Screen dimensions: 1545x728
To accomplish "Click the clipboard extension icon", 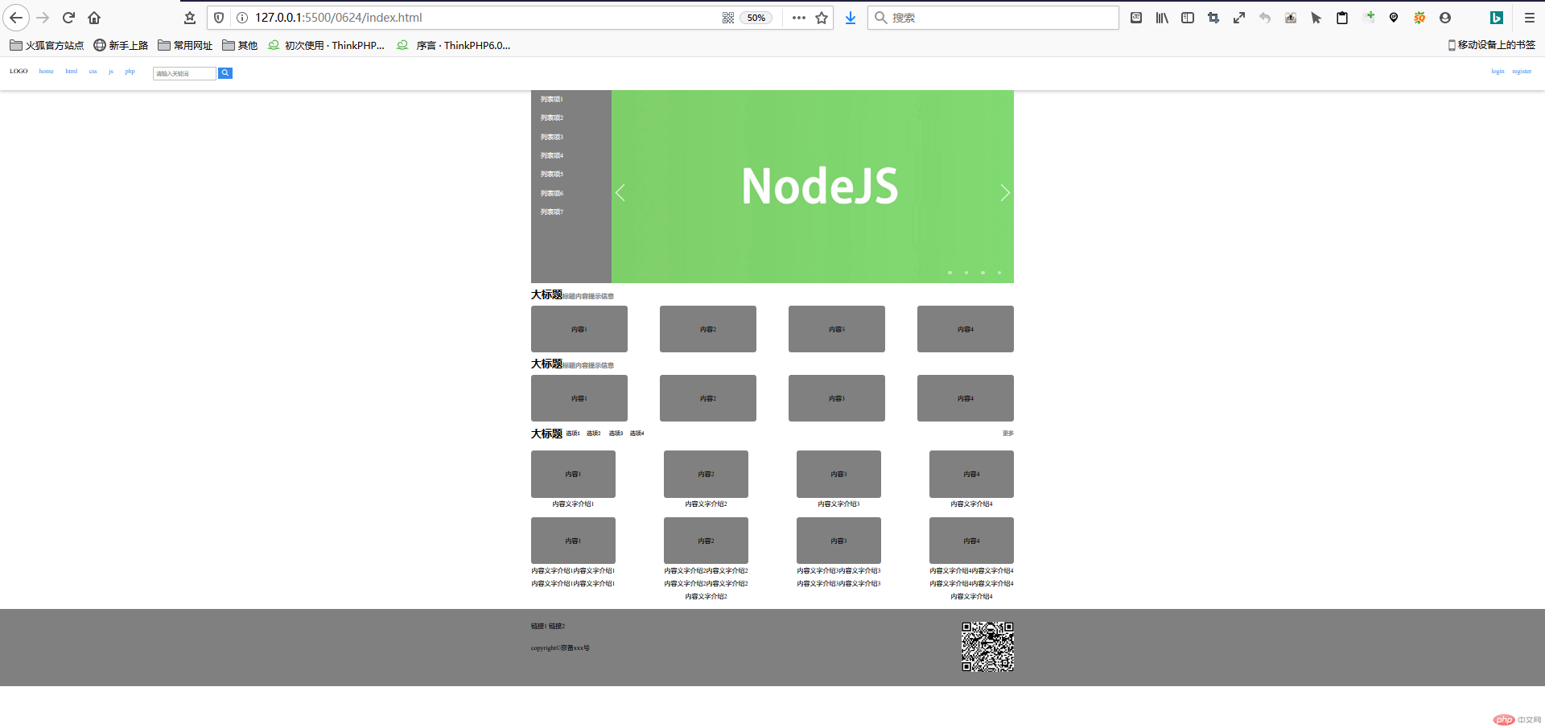I will click(1342, 18).
